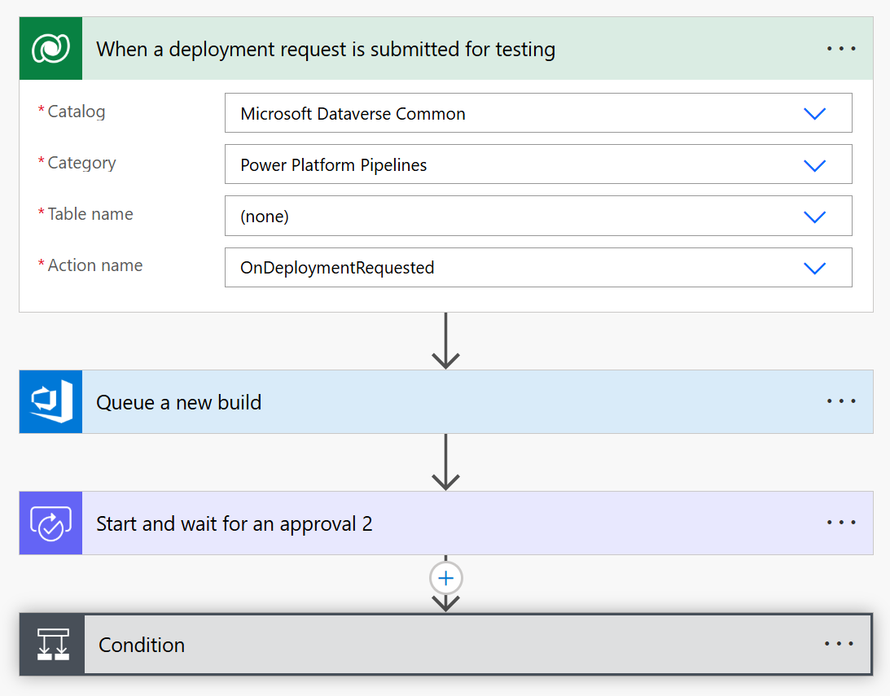Image resolution: width=890 pixels, height=696 pixels.
Task: Click the Dataverse trigger icon
Action: pyautogui.click(x=50, y=48)
